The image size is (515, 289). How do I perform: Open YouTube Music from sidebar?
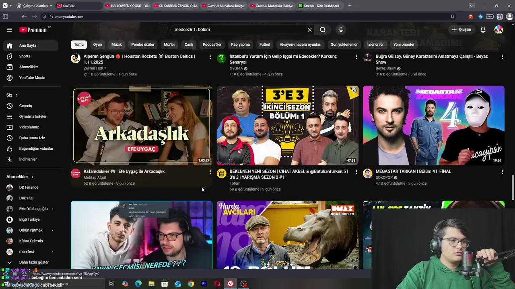31,77
